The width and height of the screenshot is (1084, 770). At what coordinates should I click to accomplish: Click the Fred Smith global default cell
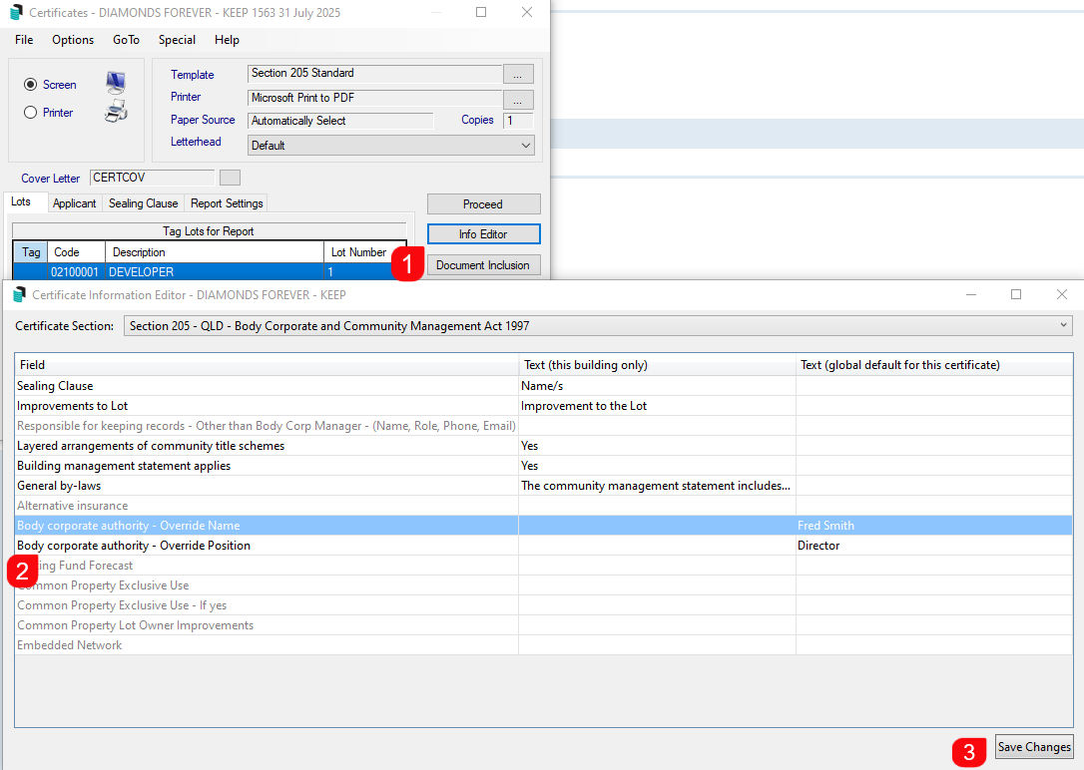coord(934,526)
